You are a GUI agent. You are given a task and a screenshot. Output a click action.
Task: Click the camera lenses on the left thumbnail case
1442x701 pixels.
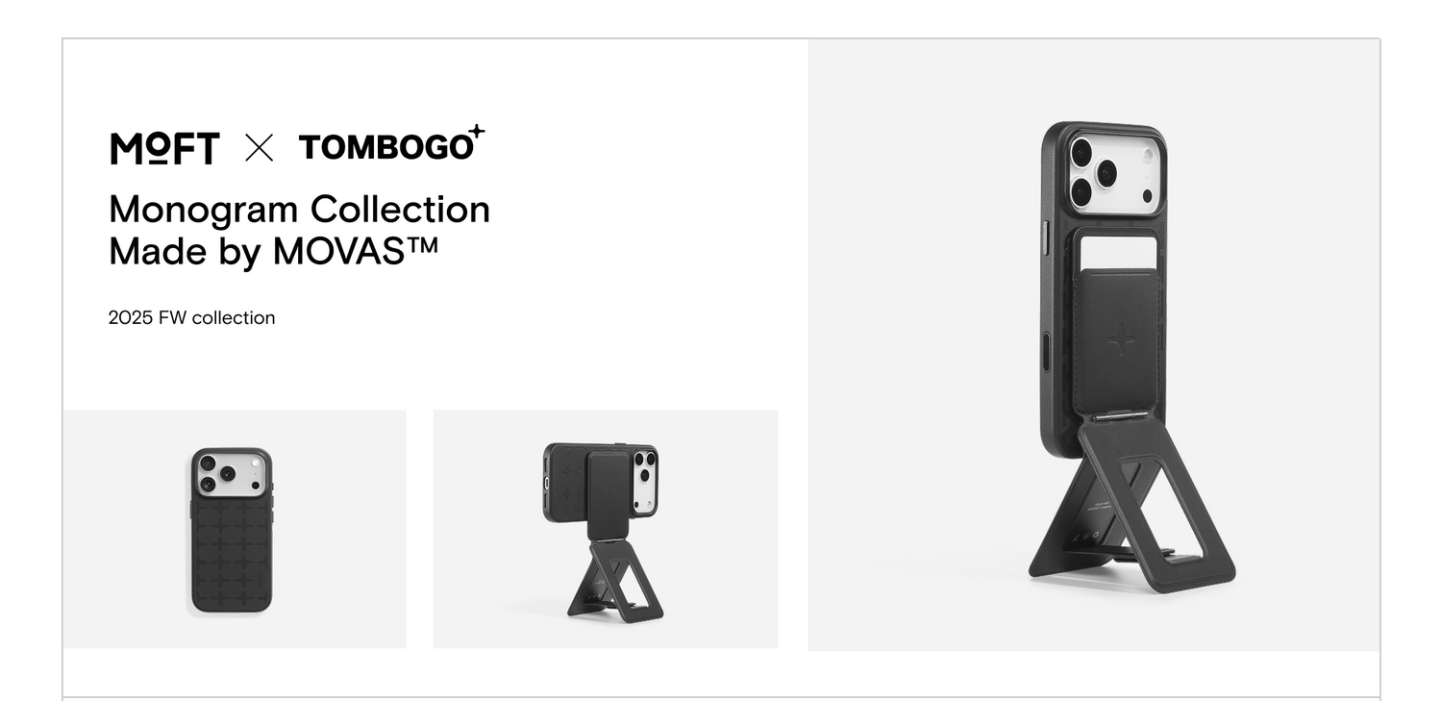pyautogui.click(x=215, y=473)
